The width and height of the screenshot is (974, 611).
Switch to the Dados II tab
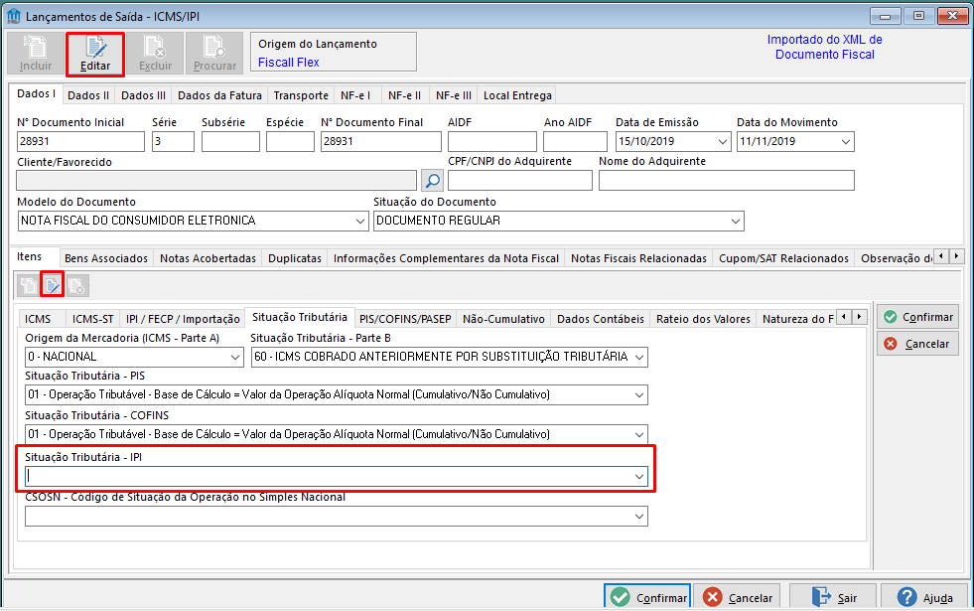point(88,95)
